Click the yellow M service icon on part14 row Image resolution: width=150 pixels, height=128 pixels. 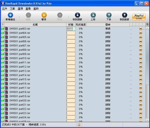(140, 75)
